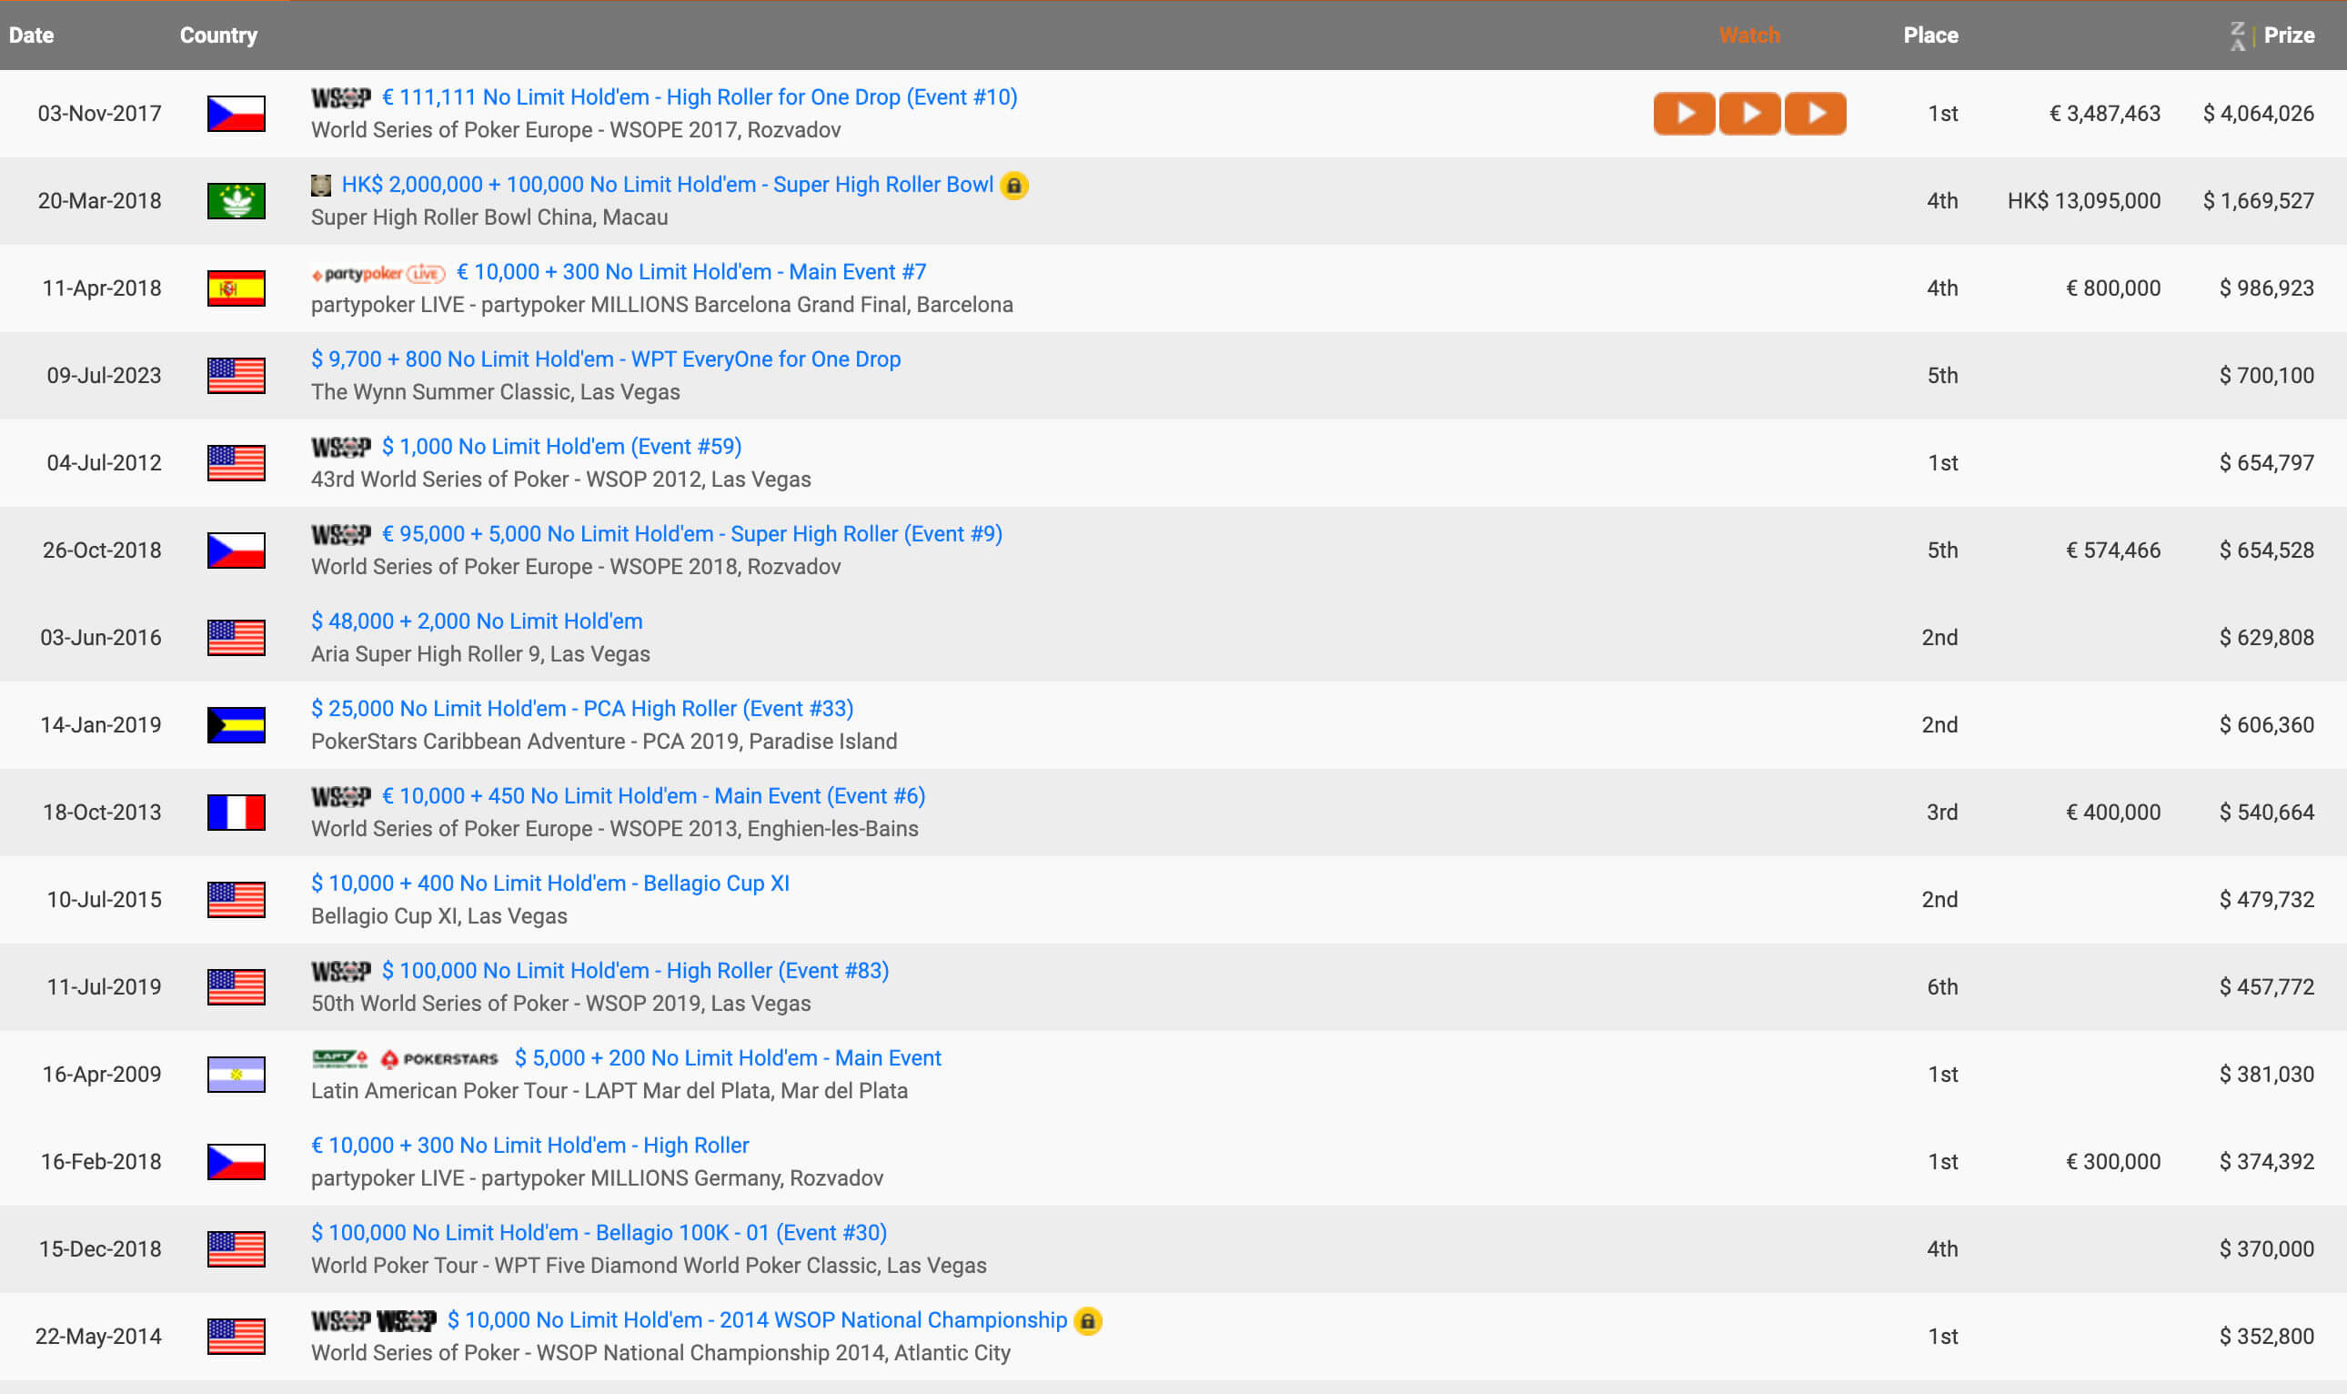Open the Bellagio Cup XI tournament link
This screenshot has width=2347, height=1394.
click(550, 883)
